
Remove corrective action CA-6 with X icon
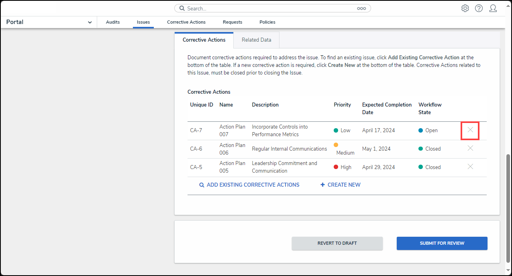[470, 148]
